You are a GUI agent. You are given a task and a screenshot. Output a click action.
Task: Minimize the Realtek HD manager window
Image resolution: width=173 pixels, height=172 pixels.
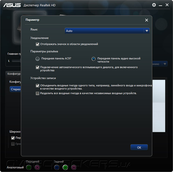[x=160, y=5]
